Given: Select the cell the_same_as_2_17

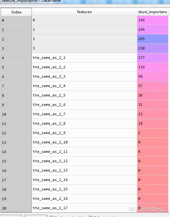Looking at the screenshot, I should [85, 208].
